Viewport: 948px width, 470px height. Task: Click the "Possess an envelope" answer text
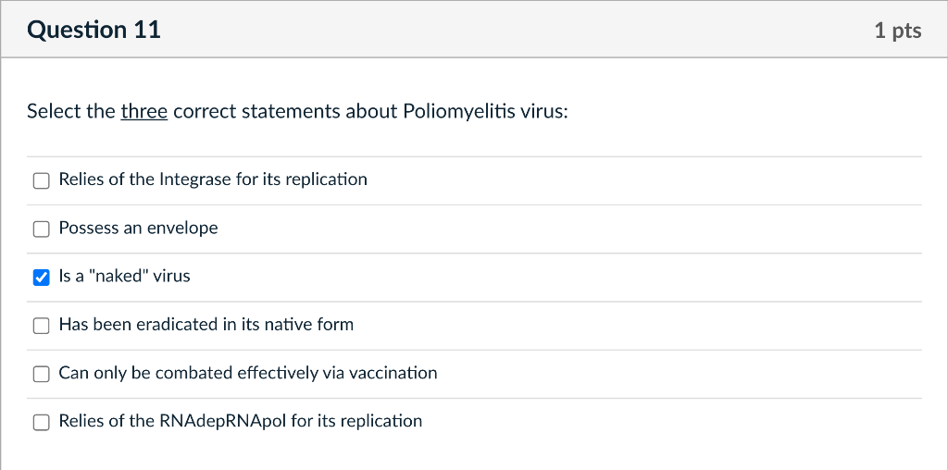[x=138, y=228]
